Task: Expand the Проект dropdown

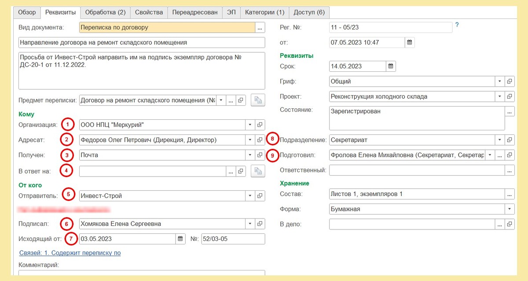Action: coord(500,96)
